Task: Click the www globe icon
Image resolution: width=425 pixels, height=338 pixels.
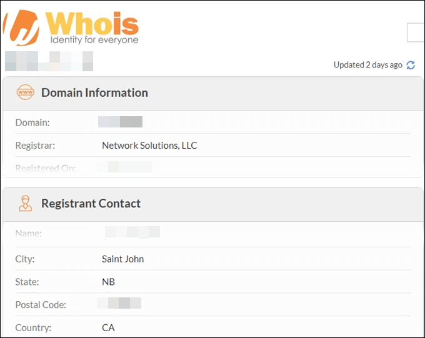Action: click(x=26, y=92)
